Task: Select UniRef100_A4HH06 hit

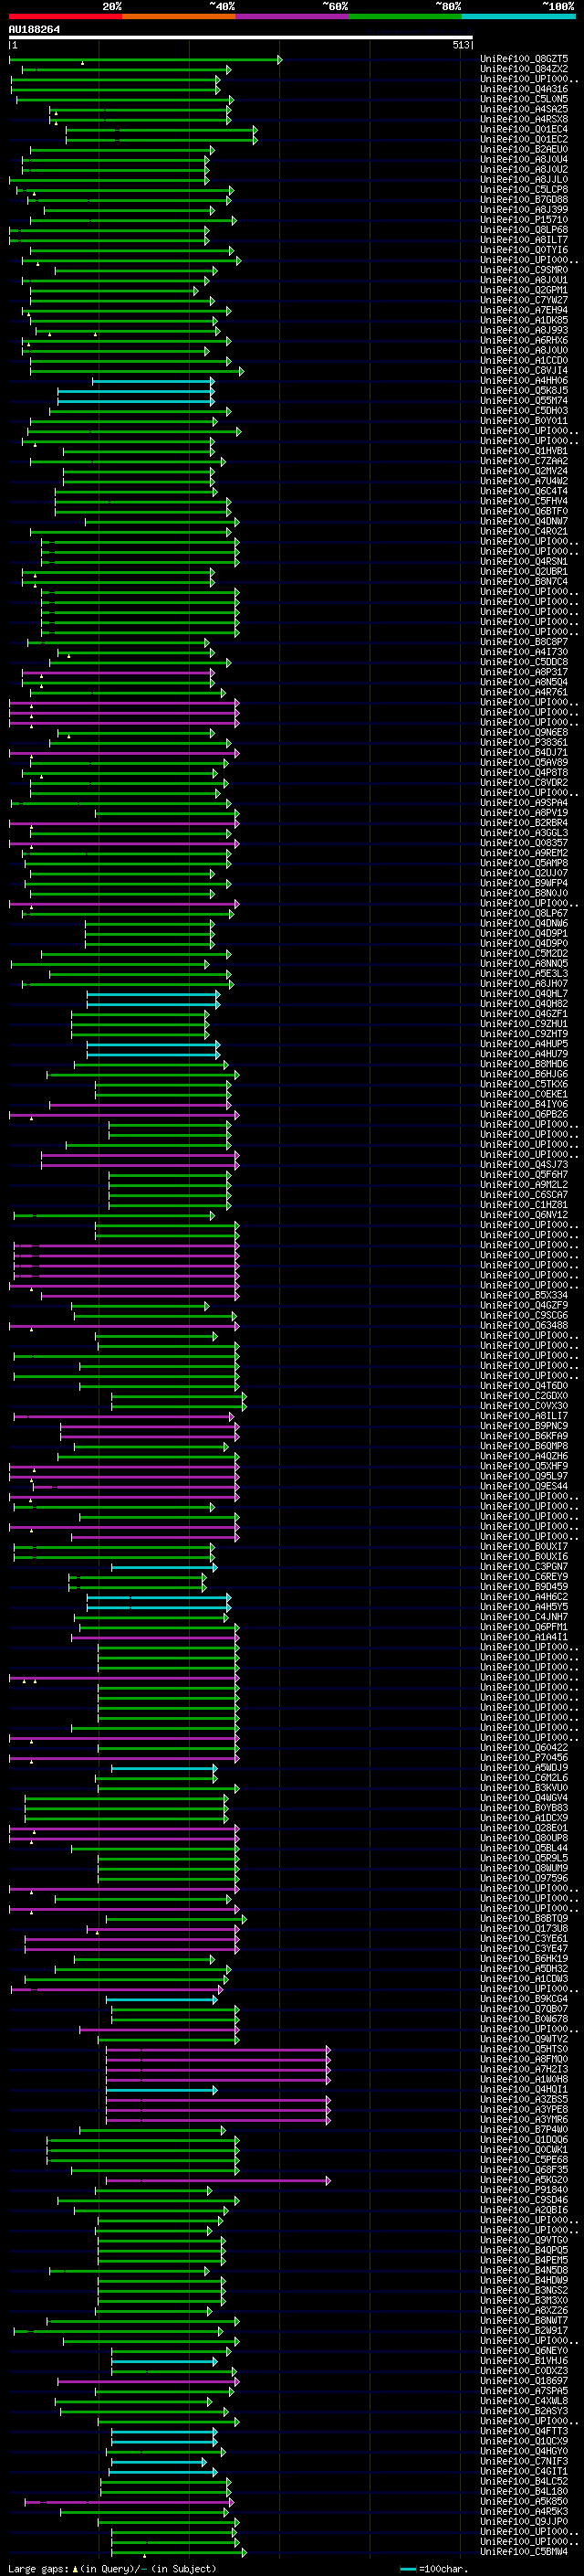Action: point(524,381)
